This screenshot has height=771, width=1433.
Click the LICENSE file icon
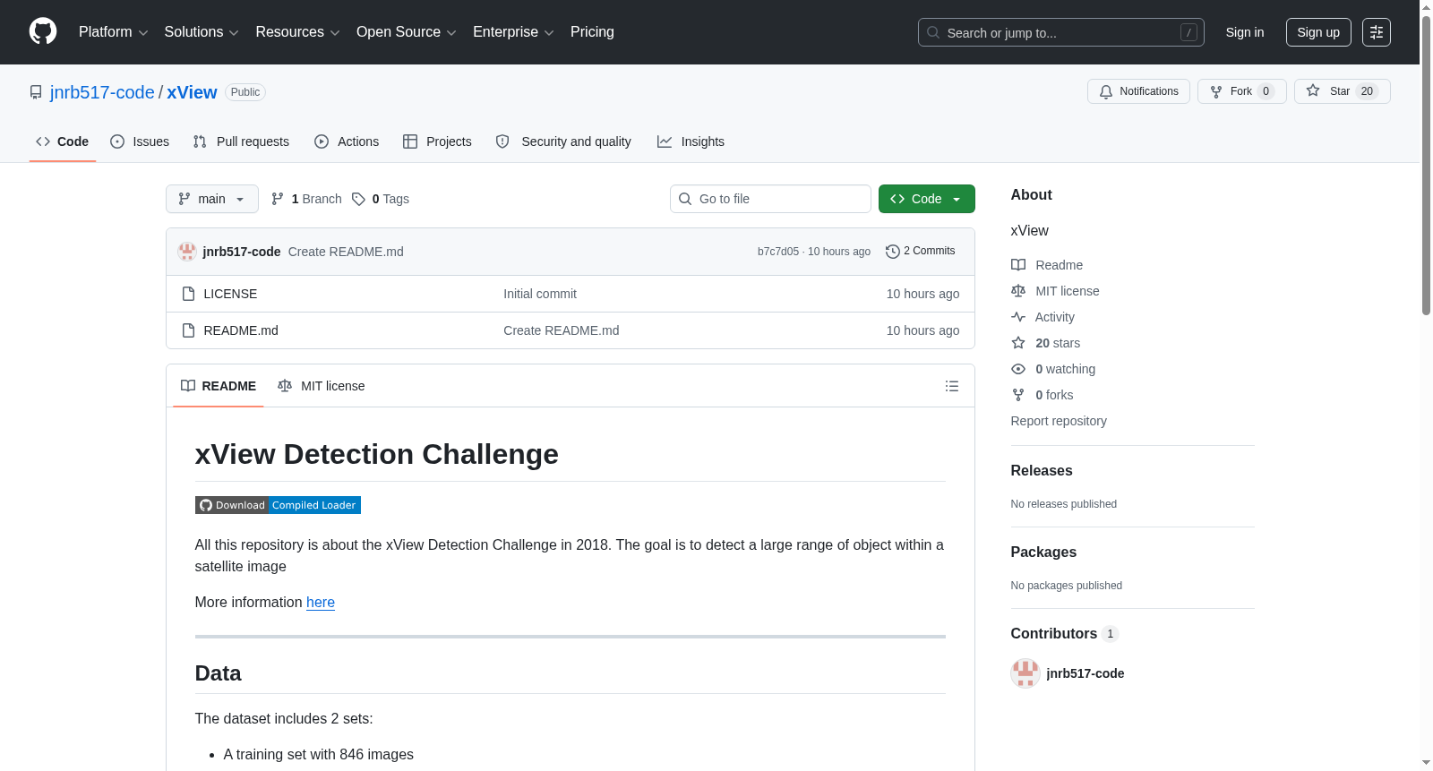click(x=188, y=294)
